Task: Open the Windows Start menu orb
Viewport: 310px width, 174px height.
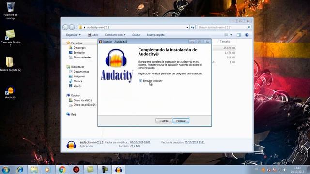Action: click(6, 170)
